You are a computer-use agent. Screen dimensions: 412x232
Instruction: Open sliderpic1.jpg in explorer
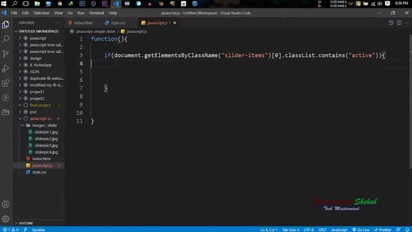point(46,132)
